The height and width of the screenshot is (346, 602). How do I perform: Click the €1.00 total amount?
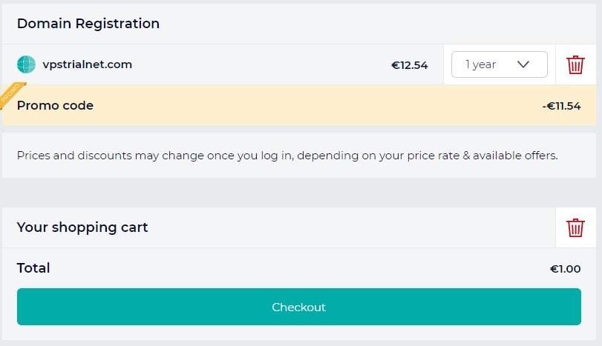[565, 269]
